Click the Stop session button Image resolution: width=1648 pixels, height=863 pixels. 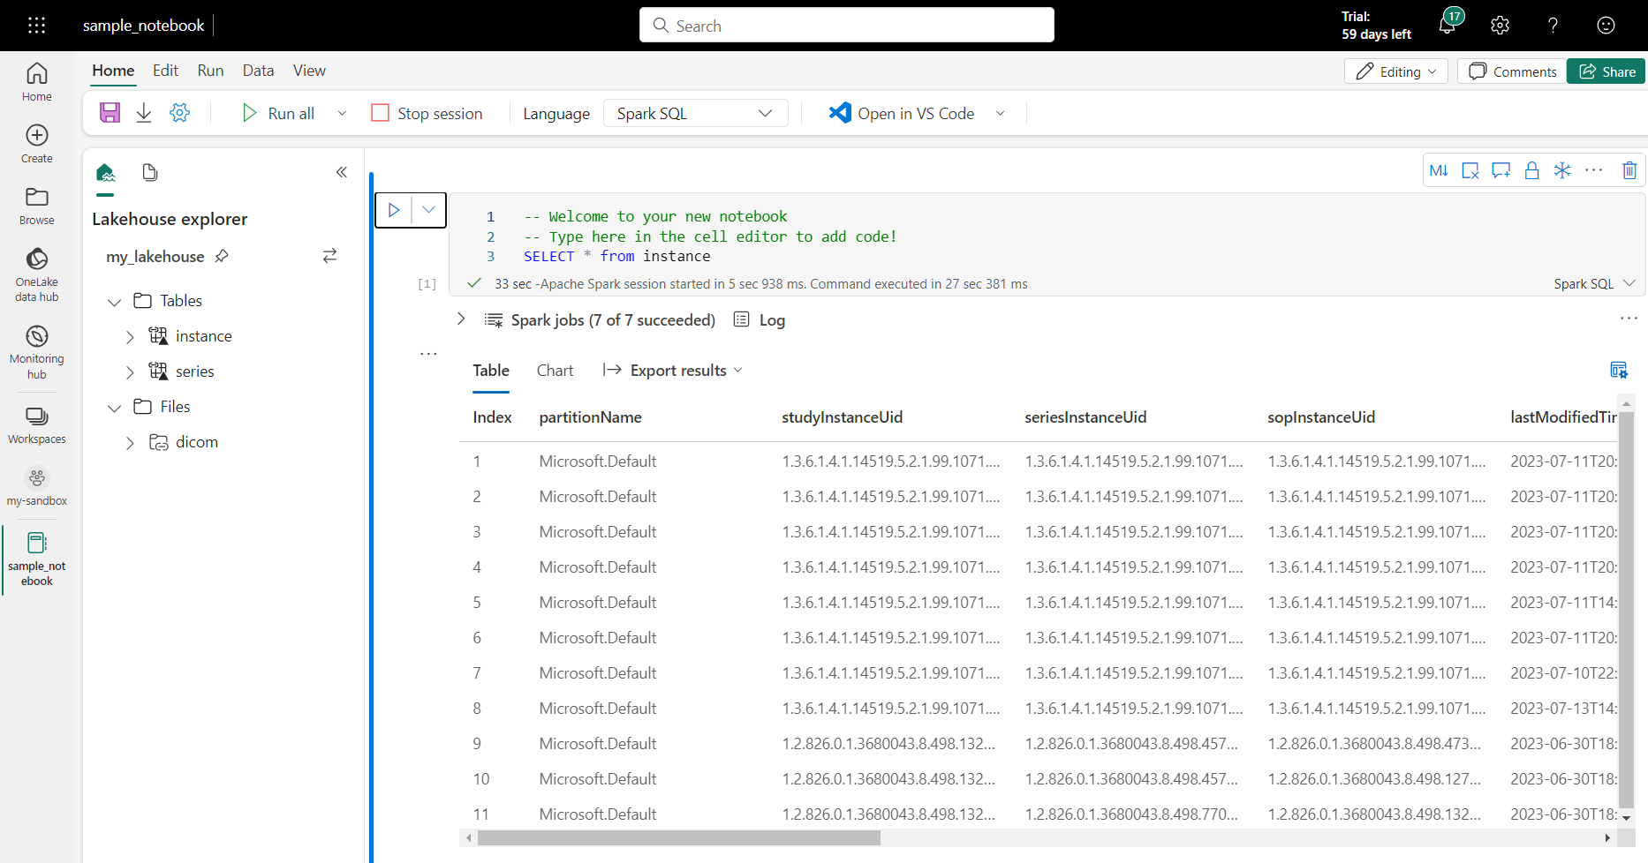pos(427,113)
